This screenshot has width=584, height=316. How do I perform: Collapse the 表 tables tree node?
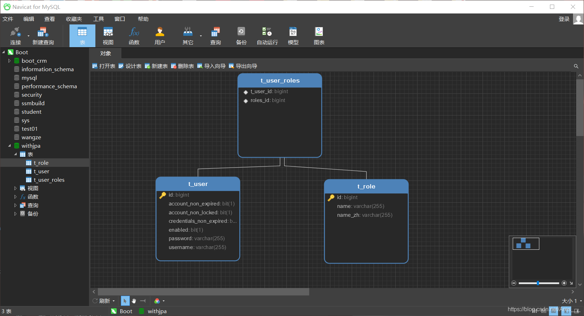coord(16,154)
